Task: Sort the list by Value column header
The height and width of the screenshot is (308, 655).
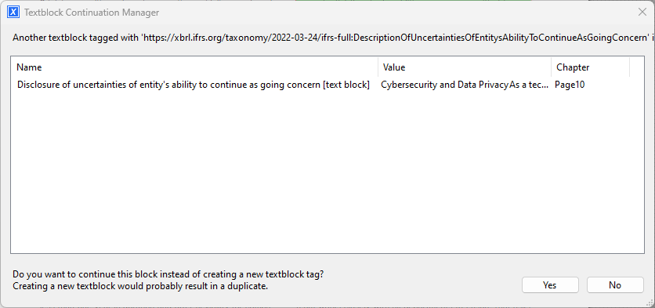Action: pyautogui.click(x=465, y=67)
